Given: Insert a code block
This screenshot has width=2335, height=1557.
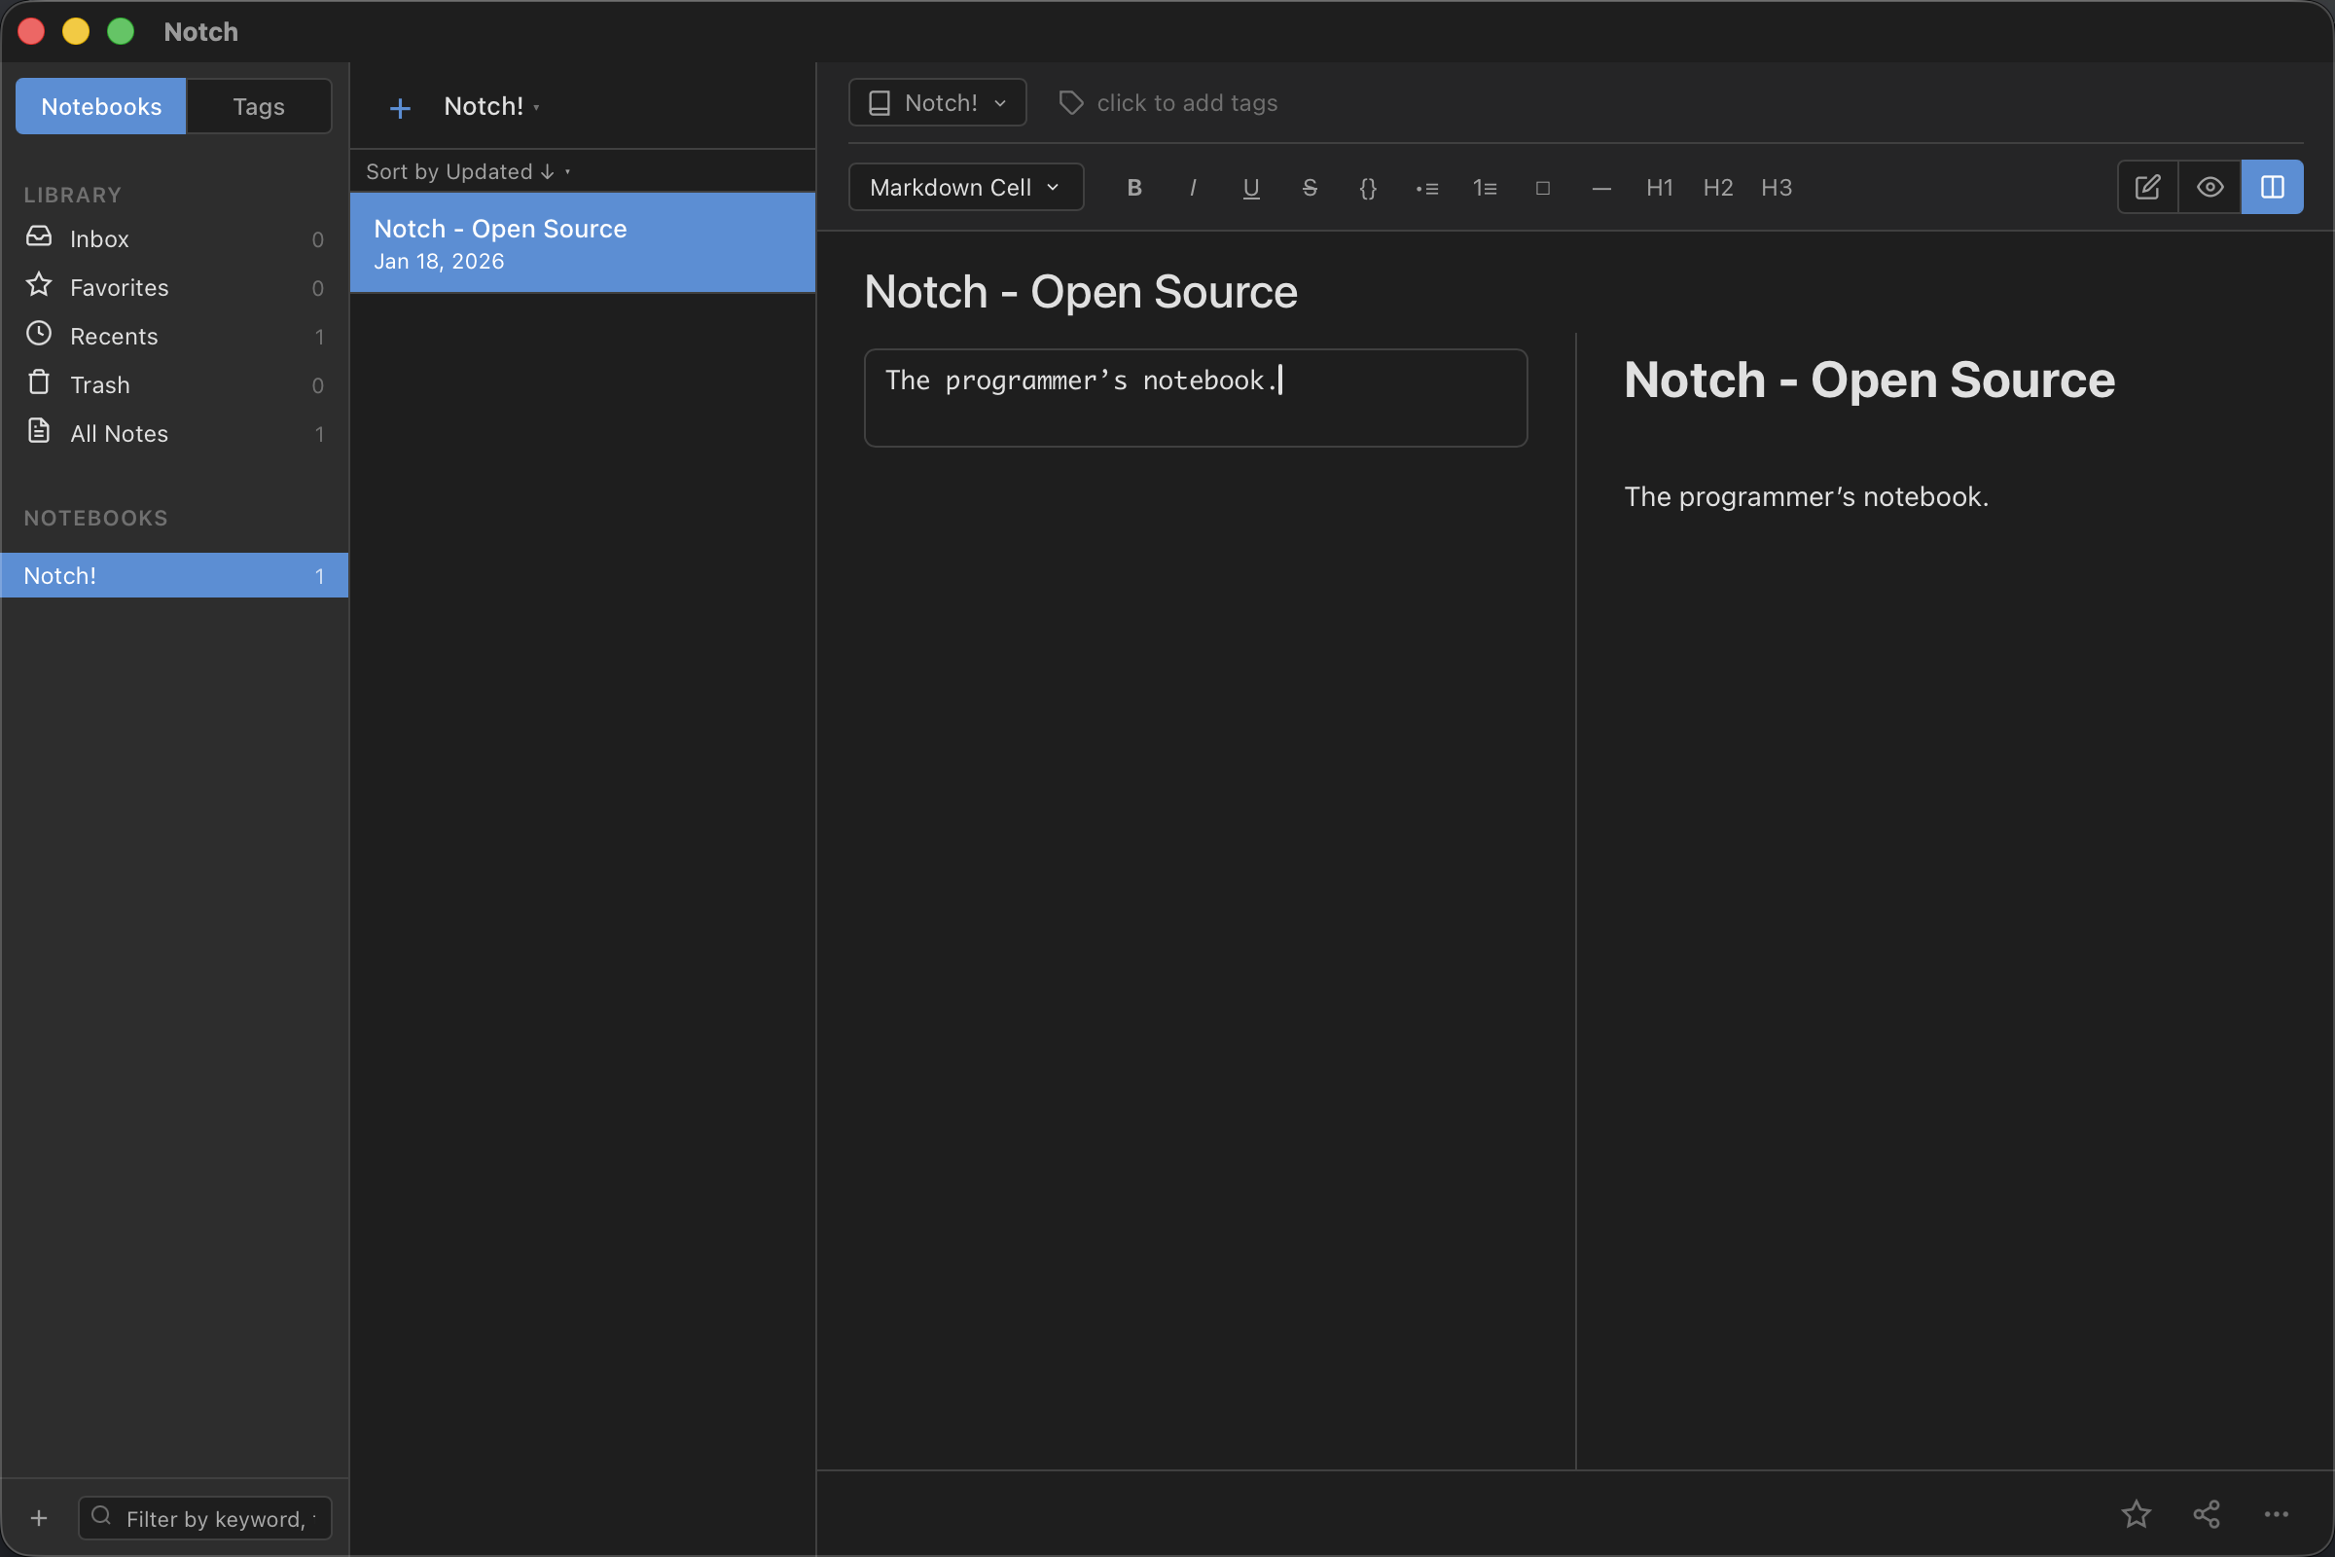Looking at the screenshot, I should [x=1368, y=187].
